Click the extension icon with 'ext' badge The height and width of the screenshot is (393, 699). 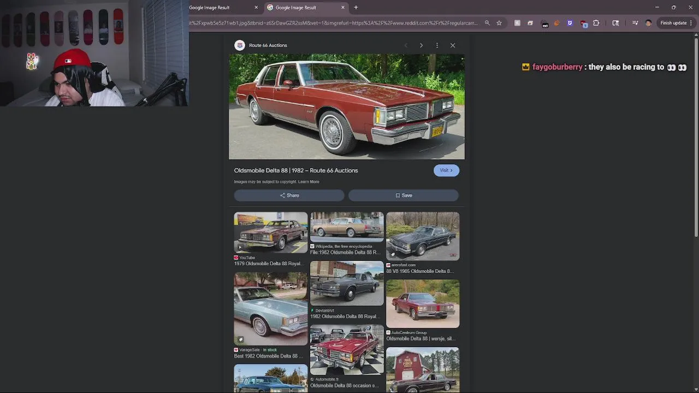(544, 23)
